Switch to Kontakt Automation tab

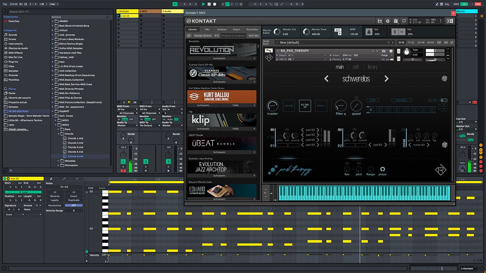pos(252,30)
